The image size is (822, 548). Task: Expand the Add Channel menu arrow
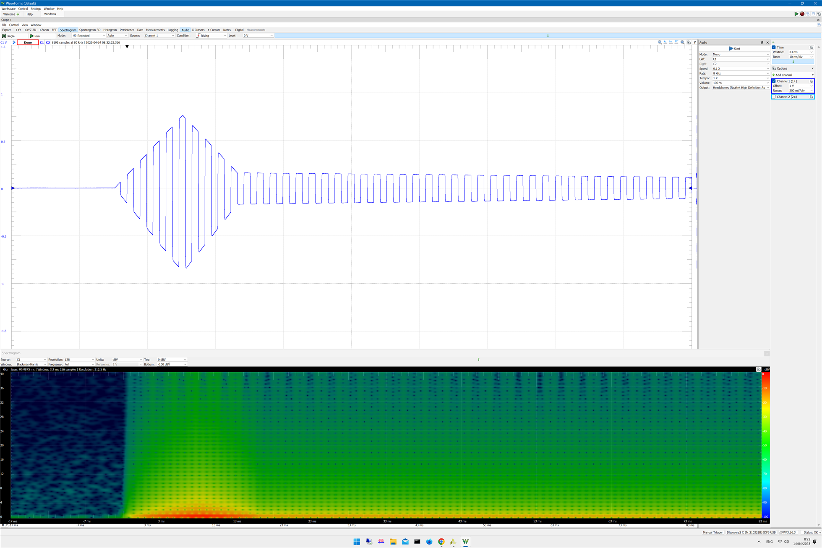pyautogui.click(x=813, y=75)
